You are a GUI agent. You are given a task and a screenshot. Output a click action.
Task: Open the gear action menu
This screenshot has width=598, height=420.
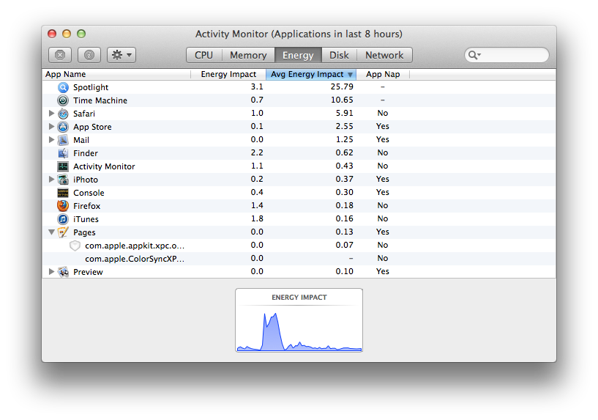click(x=122, y=55)
